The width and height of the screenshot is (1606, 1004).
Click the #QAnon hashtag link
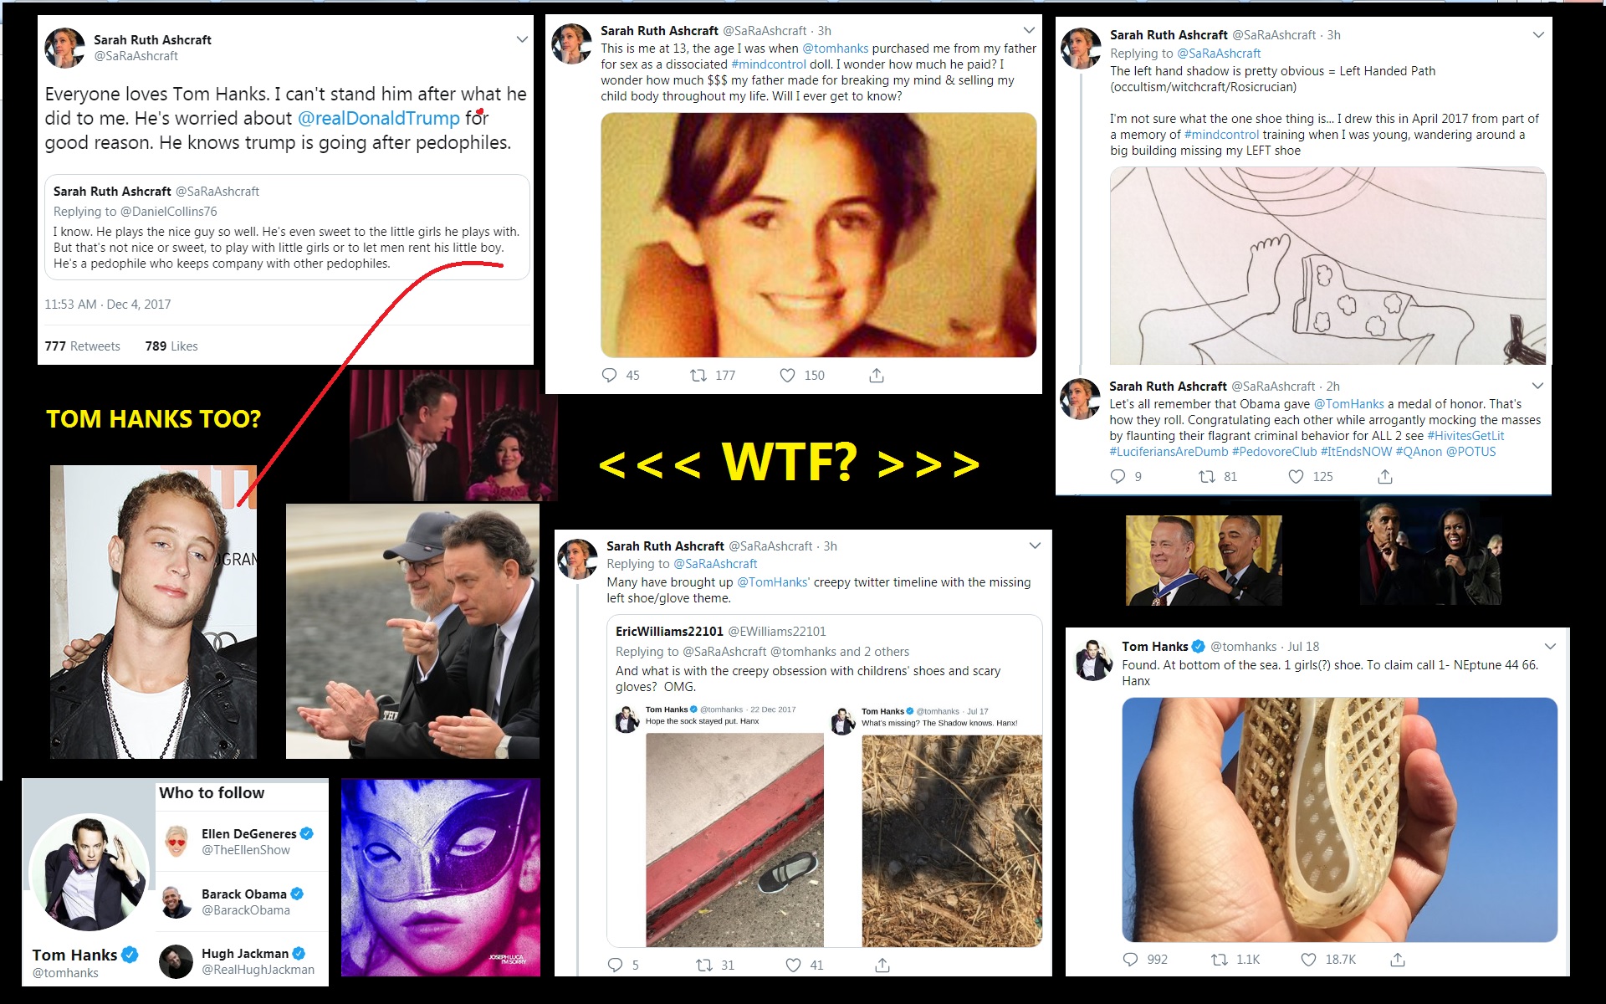click(x=1419, y=452)
